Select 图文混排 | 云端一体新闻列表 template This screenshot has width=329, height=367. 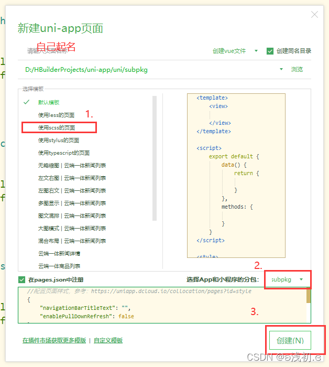tap(72, 216)
